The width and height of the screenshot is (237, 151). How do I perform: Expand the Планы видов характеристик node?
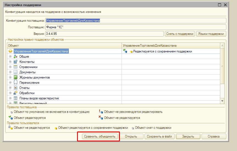click(x=10, y=98)
